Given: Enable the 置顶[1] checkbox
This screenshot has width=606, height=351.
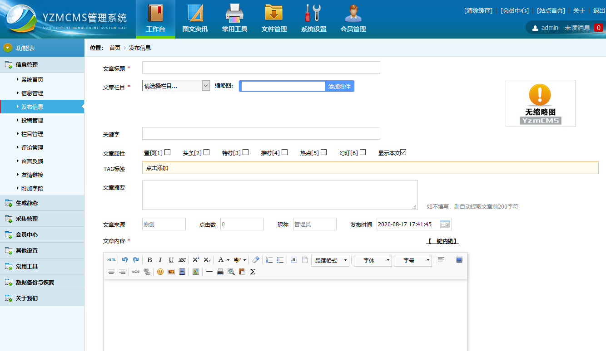Looking at the screenshot, I should point(168,152).
